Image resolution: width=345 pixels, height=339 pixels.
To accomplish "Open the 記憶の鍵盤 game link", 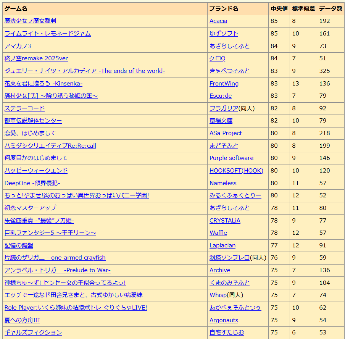I will coord(19,245).
